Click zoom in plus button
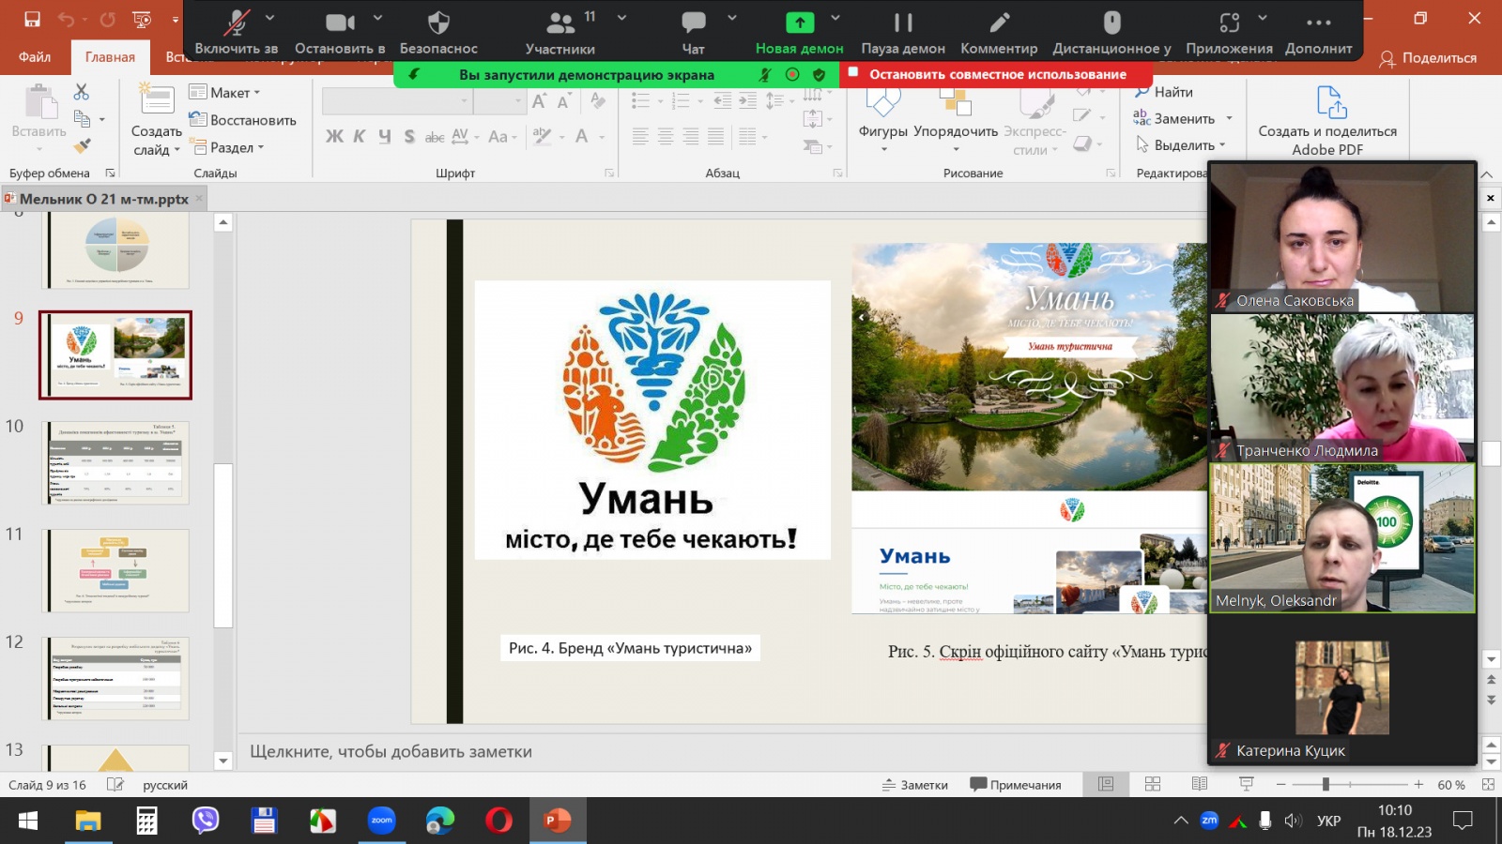 click(1418, 784)
